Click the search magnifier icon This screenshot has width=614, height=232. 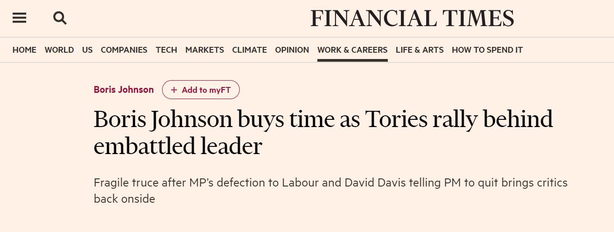pos(60,18)
